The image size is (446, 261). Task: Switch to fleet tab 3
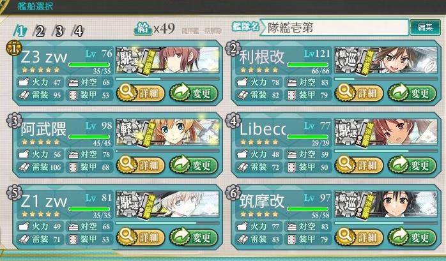59,31
